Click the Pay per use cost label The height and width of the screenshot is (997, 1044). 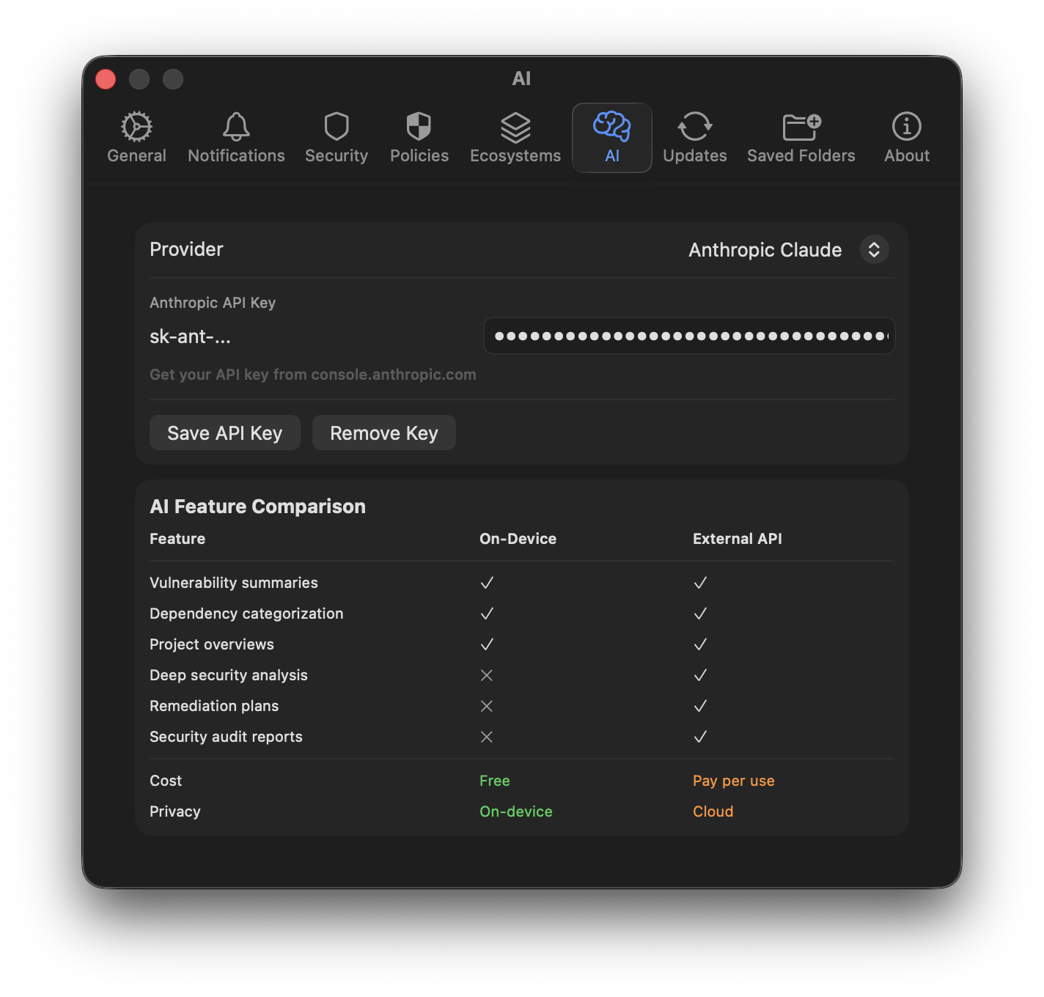click(733, 781)
